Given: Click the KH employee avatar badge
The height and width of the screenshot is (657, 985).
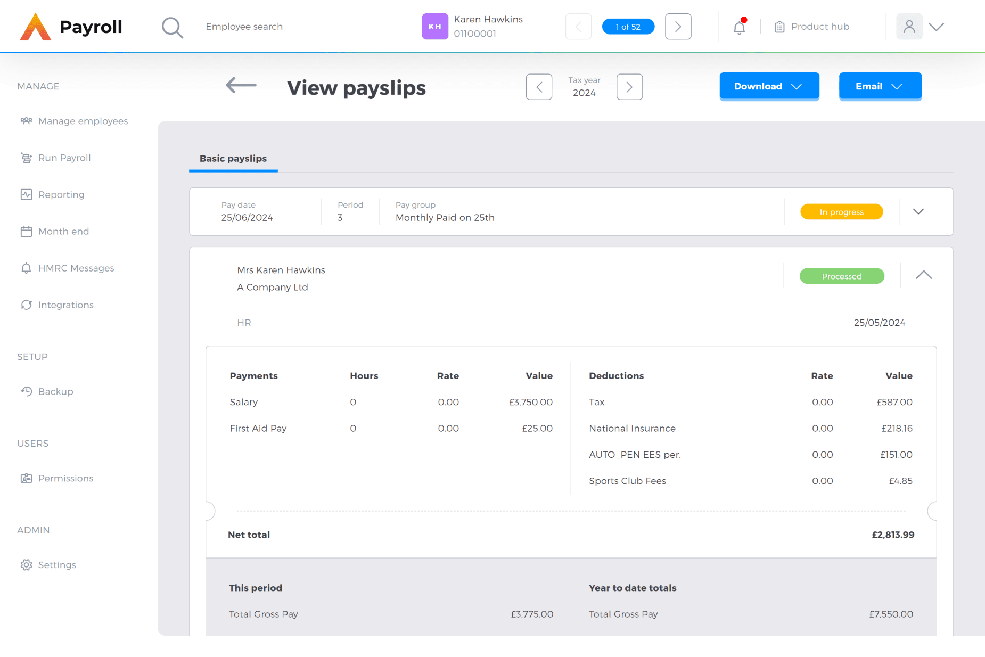Looking at the screenshot, I should point(434,27).
